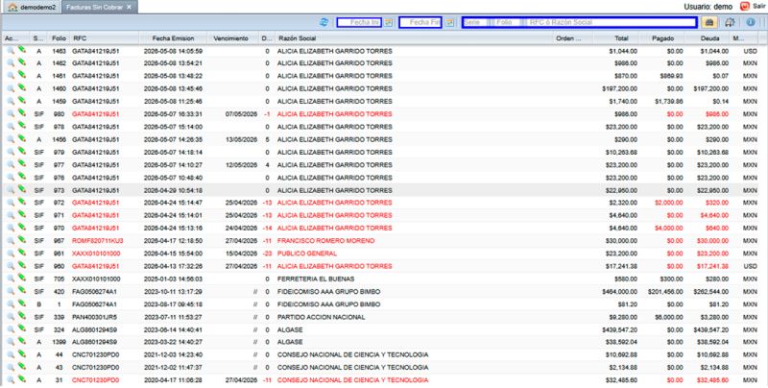Select the PARTIDO ACCION NACIONAL cell
The image size is (768, 388).
[321, 317]
